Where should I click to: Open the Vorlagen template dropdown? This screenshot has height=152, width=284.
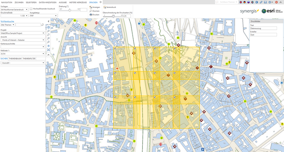point(14,9)
